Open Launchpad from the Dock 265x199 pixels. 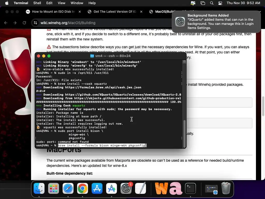click(54, 188)
